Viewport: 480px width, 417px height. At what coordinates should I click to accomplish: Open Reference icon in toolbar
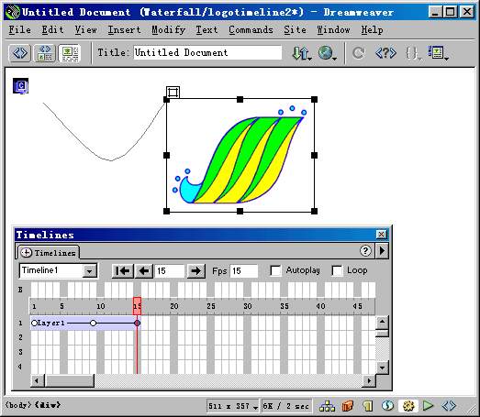385,53
